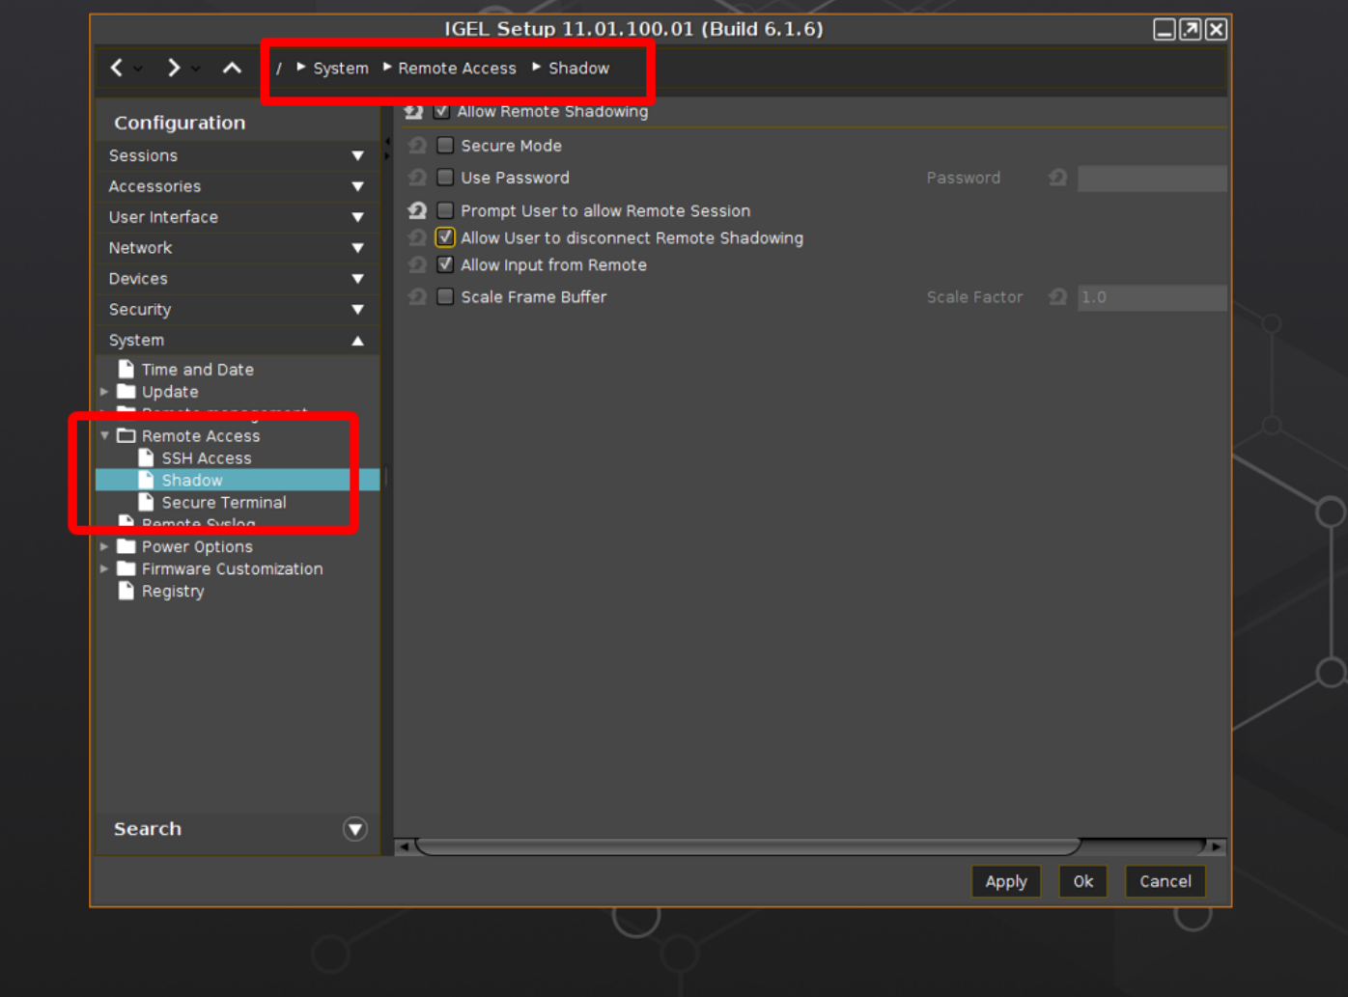This screenshot has width=1348, height=997.
Task: Click the Ok button
Action: pyautogui.click(x=1082, y=881)
